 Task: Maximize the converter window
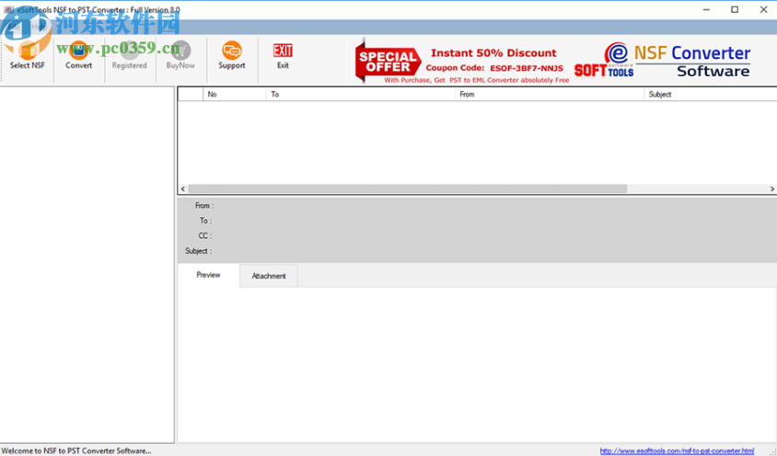point(735,9)
